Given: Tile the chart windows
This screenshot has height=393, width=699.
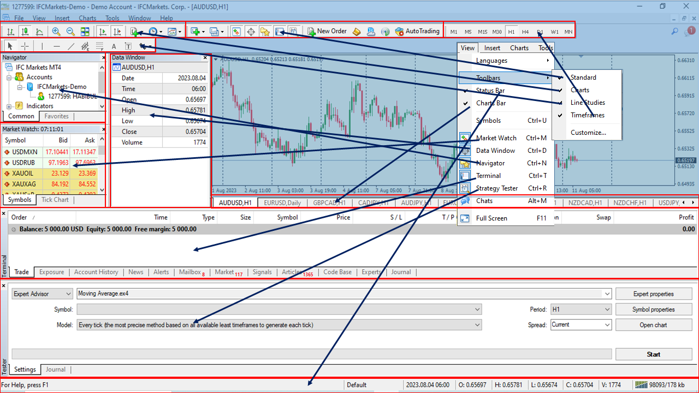Looking at the screenshot, I should [85, 31].
